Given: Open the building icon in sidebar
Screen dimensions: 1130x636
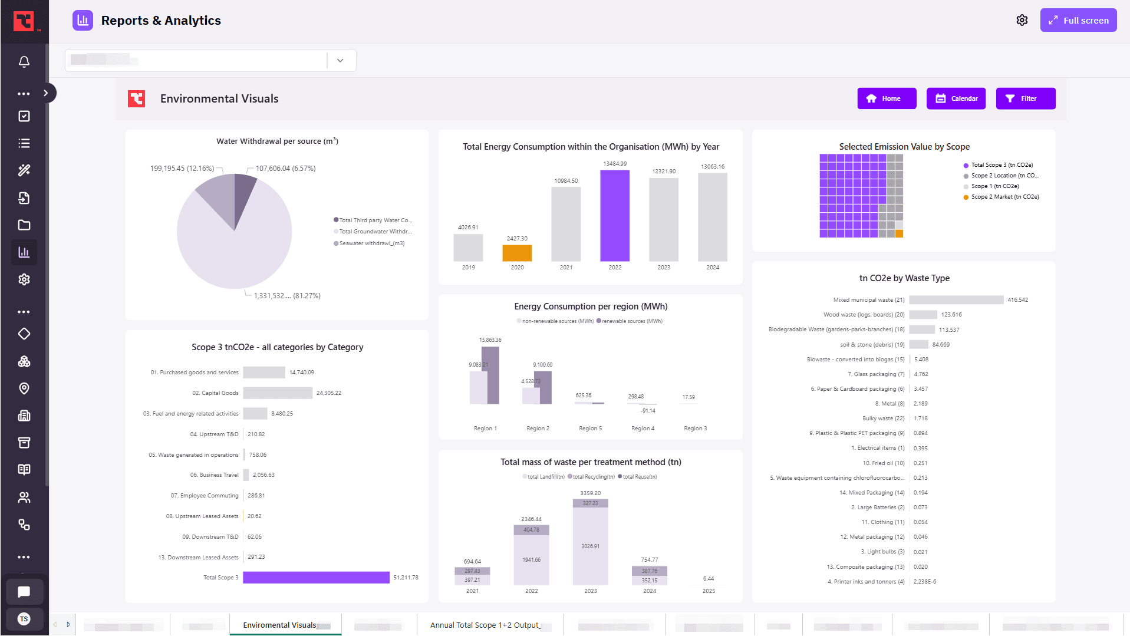Looking at the screenshot, I should point(24,416).
